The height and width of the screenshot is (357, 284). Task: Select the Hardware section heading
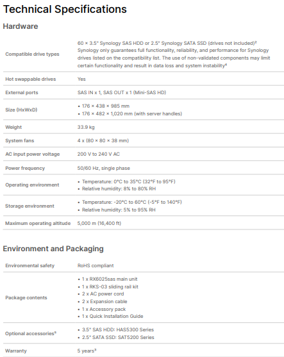click(x=21, y=26)
